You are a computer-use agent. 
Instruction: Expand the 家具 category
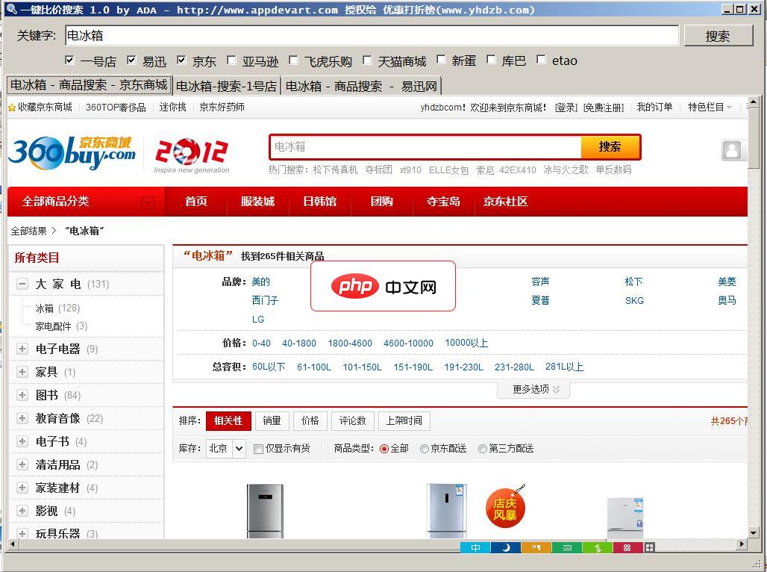click(22, 372)
